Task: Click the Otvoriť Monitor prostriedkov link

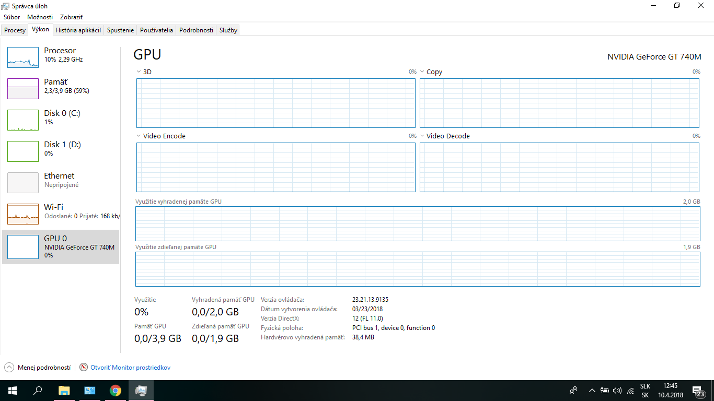Action: (131, 368)
